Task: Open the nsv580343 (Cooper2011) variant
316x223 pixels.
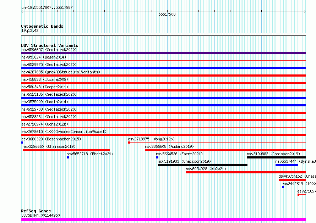Action: (x=45, y=87)
